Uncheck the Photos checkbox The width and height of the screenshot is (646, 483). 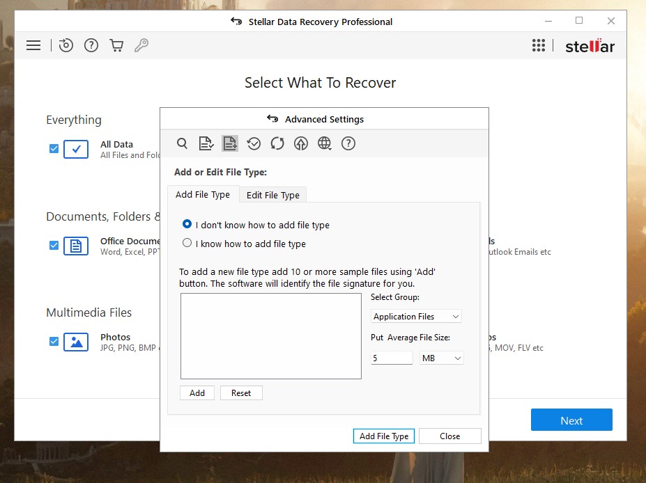click(54, 342)
